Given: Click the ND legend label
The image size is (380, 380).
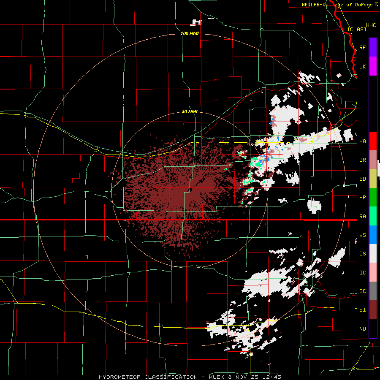Looking at the screenshot, I should [362, 329].
